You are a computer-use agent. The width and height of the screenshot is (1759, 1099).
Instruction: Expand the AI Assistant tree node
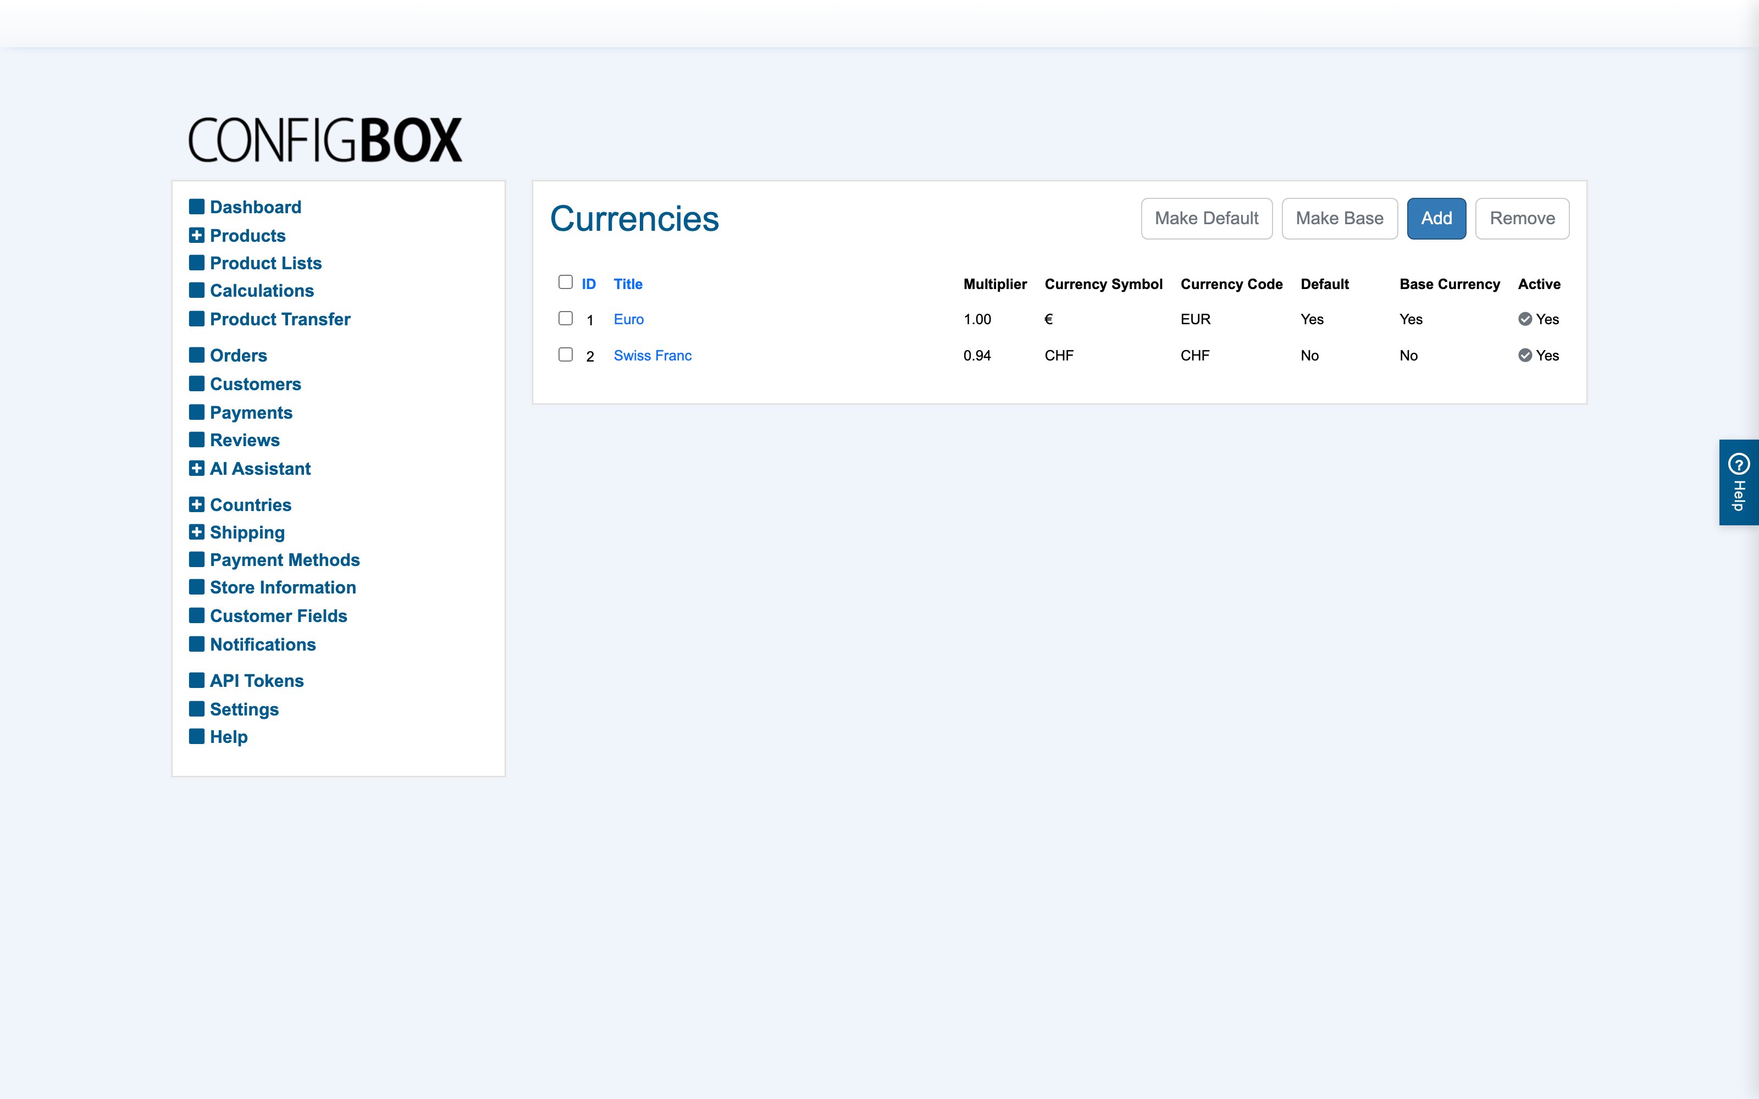(x=196, y=468)
